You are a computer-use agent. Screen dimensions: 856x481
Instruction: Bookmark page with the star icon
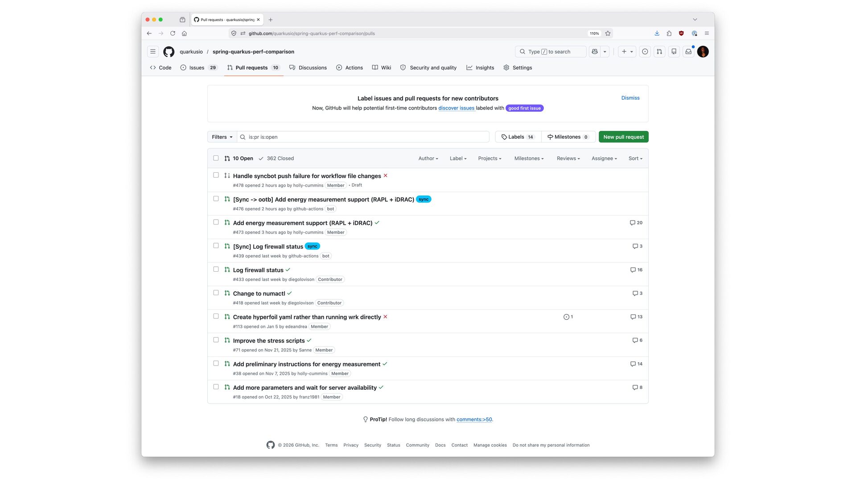pos(608,33)
